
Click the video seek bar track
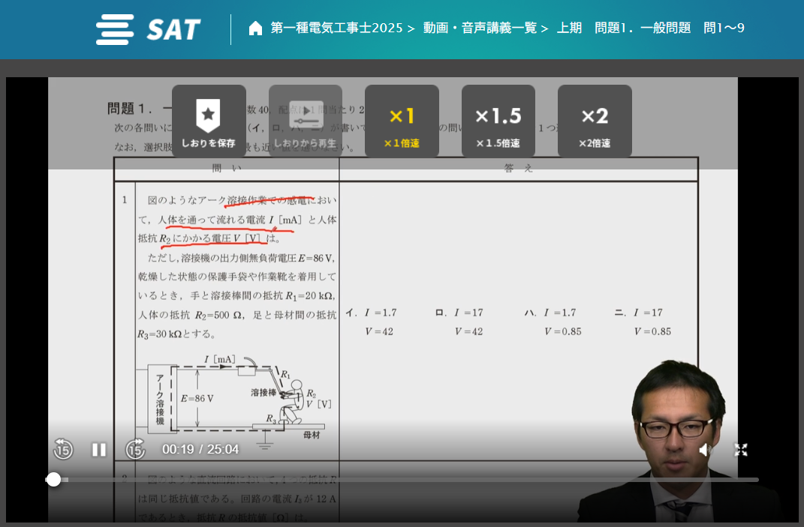[402, 480]
